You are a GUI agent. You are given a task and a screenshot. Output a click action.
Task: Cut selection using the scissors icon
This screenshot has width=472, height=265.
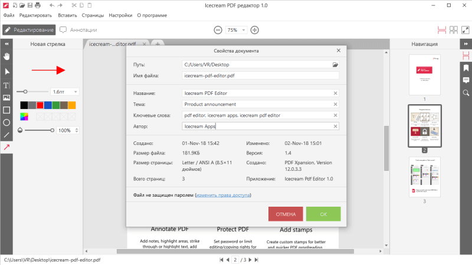click(x=74, y=5)
